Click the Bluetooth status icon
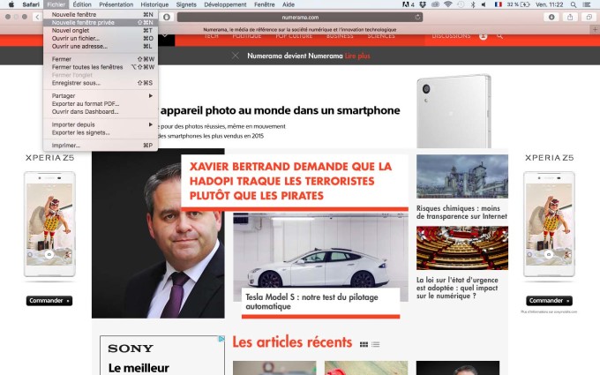The height and width of the screenshot is (375, 600). click(x=473, y=4)
